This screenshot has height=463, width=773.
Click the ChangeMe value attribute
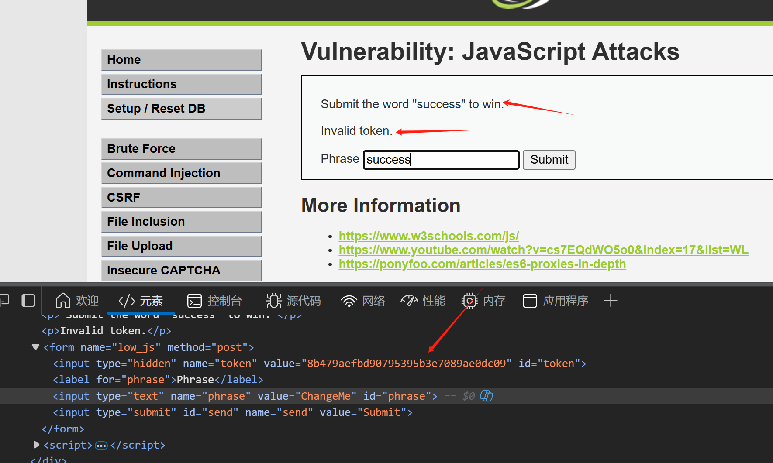pyautogui.click(x=326, y=396)
